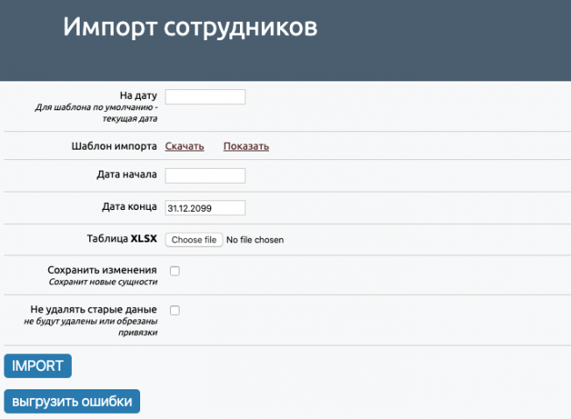Click the "Choose file" button
The height and width of the screenshot is (419, 571).
click(194, 240)
